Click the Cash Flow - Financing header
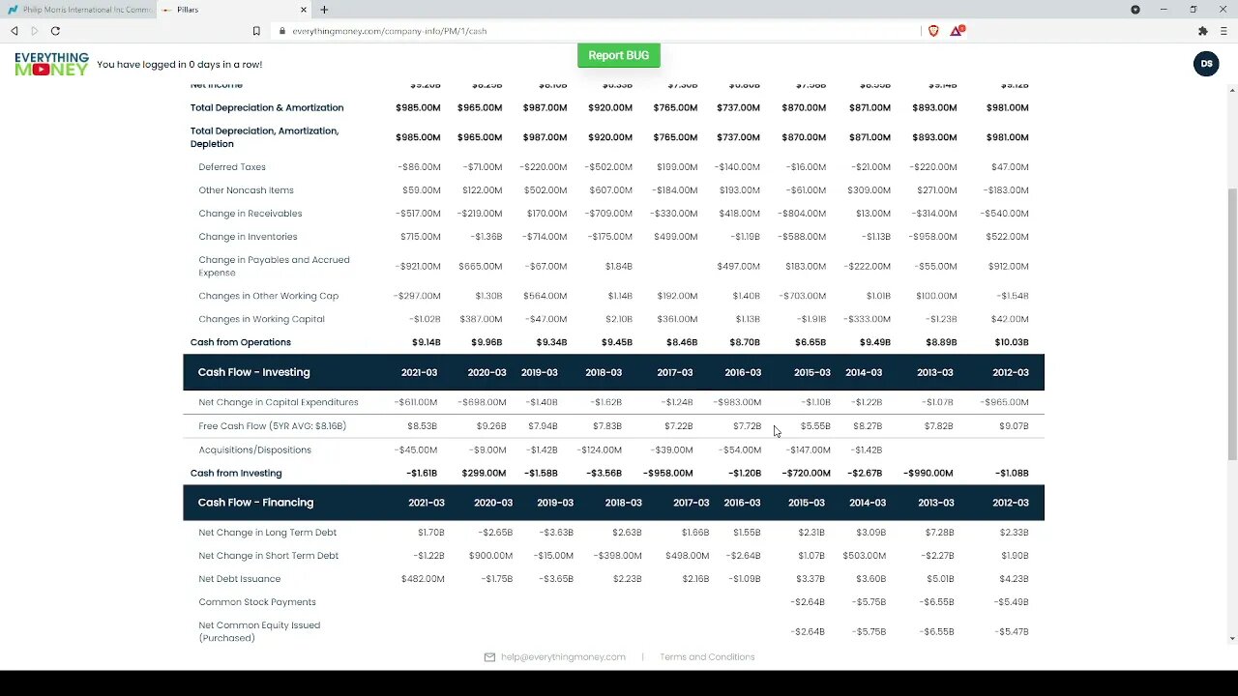This screenshot has height=696, width=1238. tap(255, 503)
